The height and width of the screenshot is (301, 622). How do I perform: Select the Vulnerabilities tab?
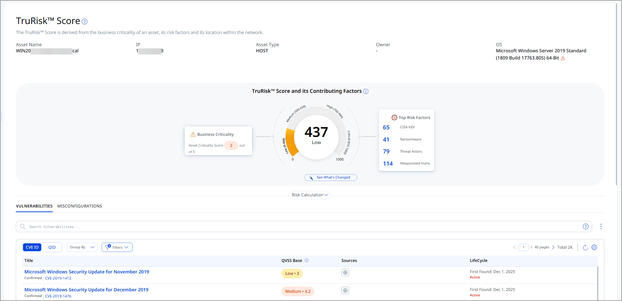click(x=34, y=206)
